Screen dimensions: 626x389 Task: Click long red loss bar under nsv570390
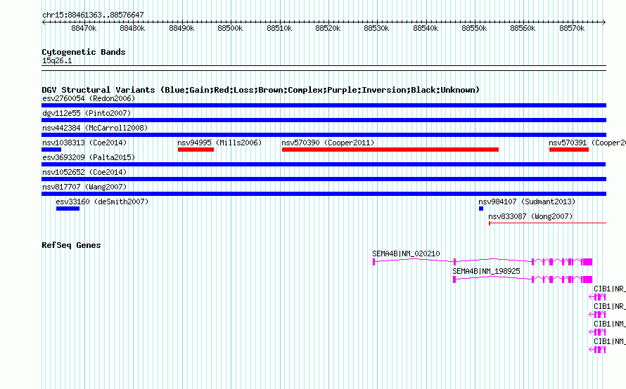coord(390,150)
